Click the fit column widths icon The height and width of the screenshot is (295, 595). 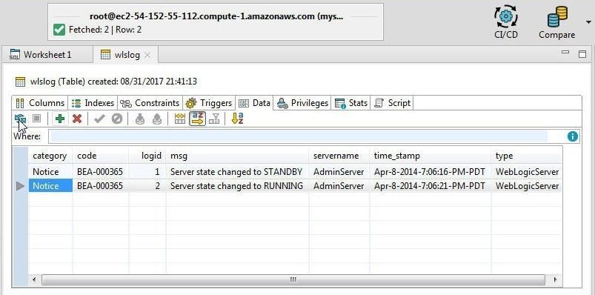click(x=180, y=119)
